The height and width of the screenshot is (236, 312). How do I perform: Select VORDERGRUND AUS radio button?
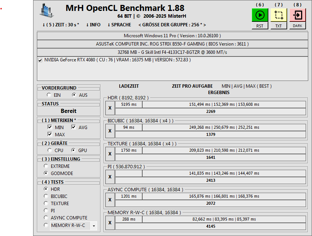point(74,95)
